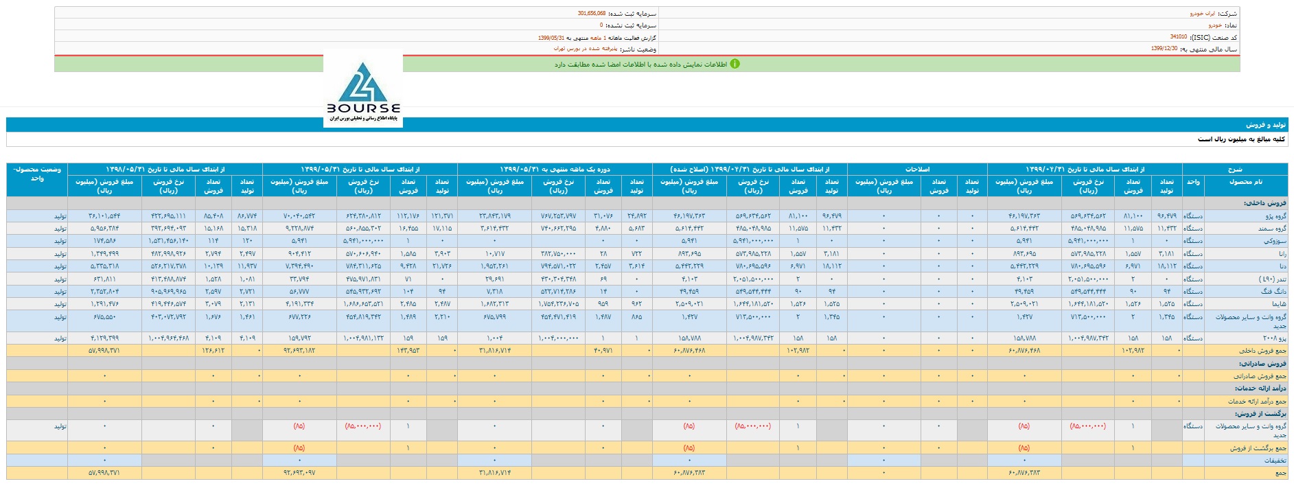1294x488 pixels.
Task: Select the "رانا" product row name
Action: (1282, 254)
